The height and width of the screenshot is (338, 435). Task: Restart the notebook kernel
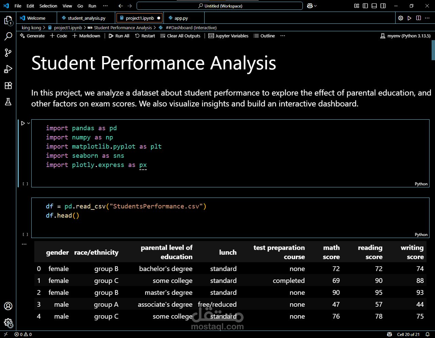click(145, 36)
